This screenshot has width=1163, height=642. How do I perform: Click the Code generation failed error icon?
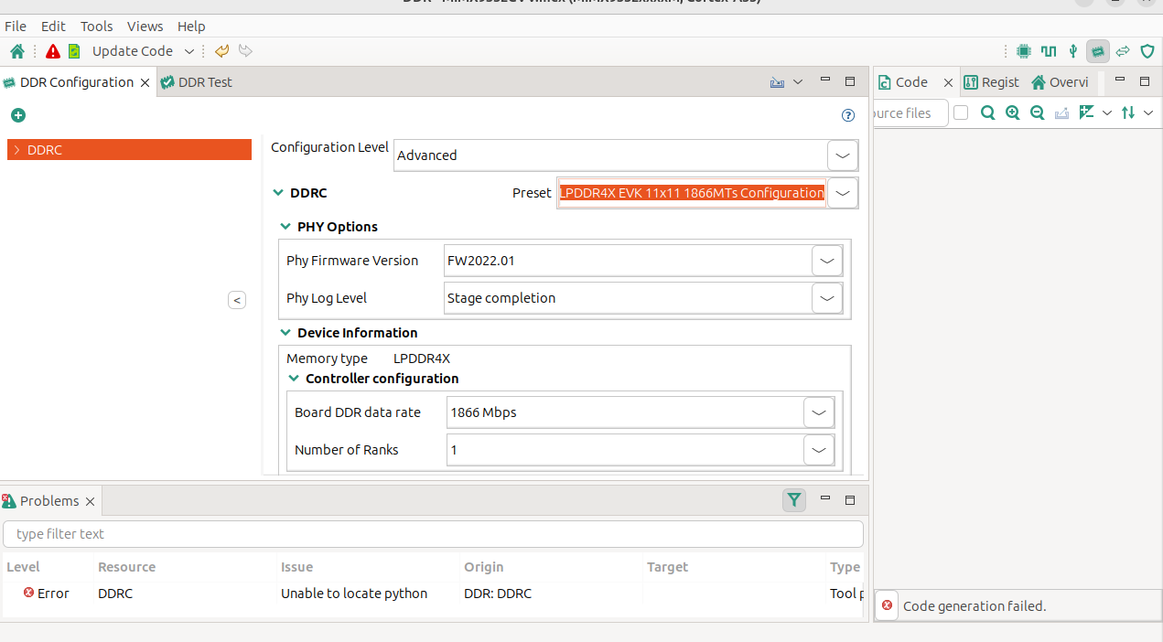(887, 605)
